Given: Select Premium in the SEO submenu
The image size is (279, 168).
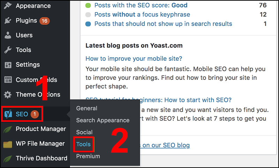Looking at the screenshot, I should pyautogui.click(x=88, y=156).
